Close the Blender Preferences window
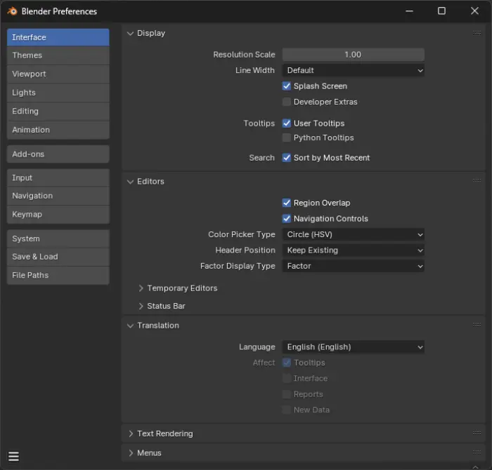 474,11
